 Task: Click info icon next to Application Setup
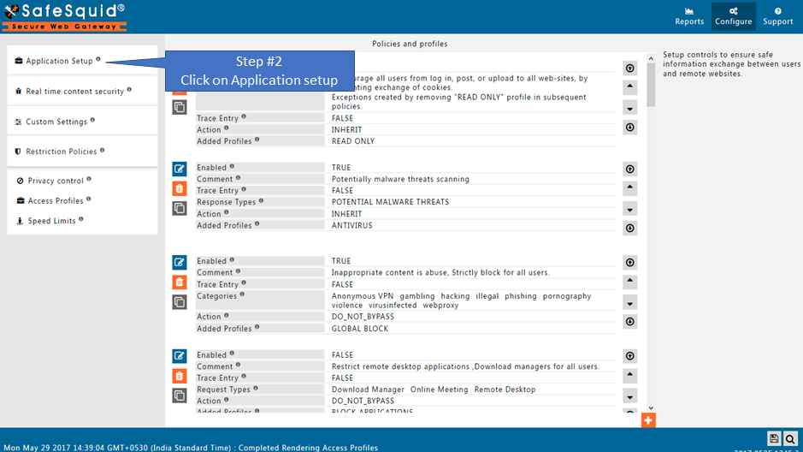98,59
